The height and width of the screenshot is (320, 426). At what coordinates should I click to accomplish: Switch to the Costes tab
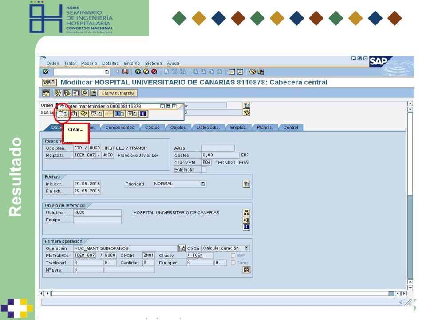click(152, 128)
